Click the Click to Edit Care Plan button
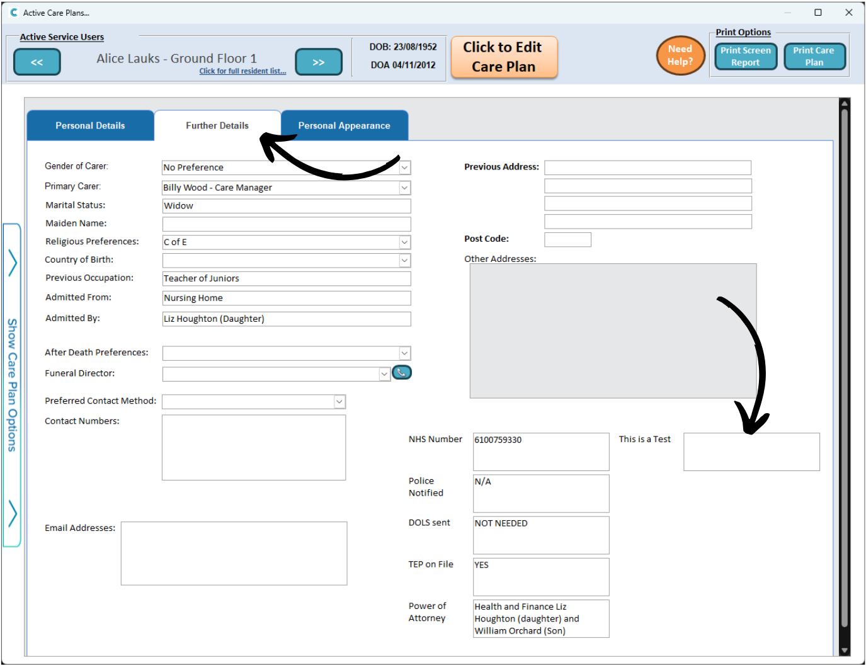The height and width of the screenshot is (665, 866). pos(503,57)
